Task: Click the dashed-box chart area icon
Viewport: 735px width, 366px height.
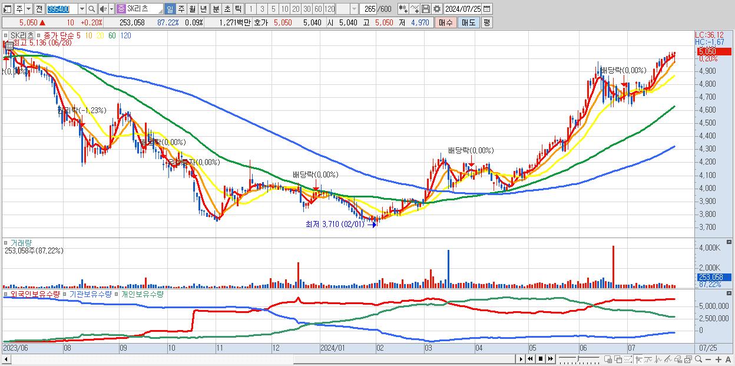Action: coord(628,360)
